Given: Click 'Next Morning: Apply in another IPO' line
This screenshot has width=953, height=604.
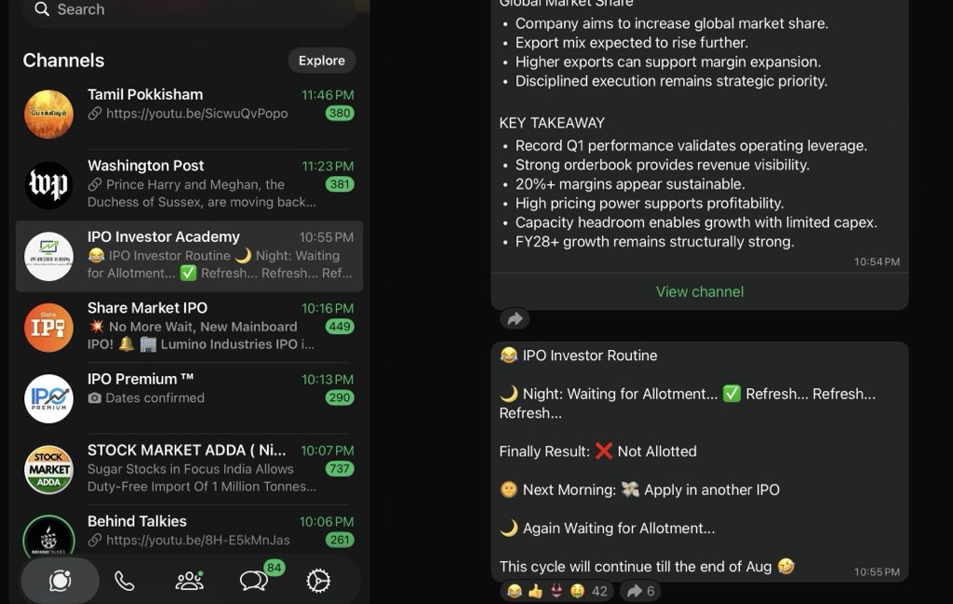Looking at the screenshot, I should [639, 490].
